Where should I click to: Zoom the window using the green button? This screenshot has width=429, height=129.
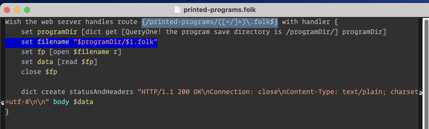click(x=27, y=10)
